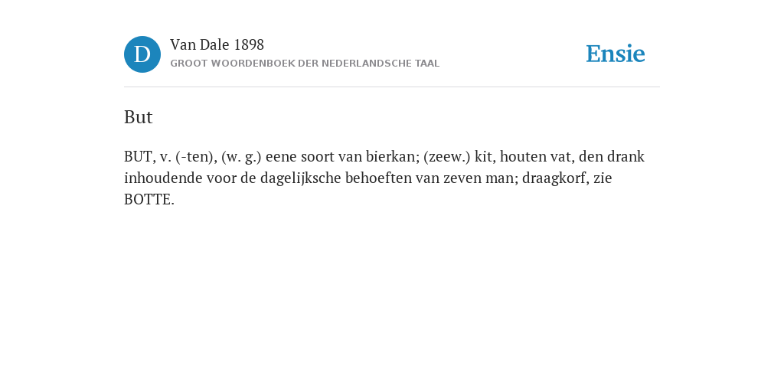This screenshot has width=784, height=392.
Task: Click the BOTTE cross-reference word
Action: 149,200
